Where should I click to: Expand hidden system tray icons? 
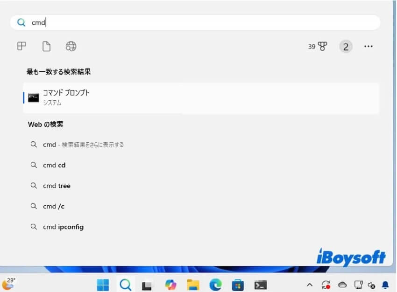(x=309, y=284)
